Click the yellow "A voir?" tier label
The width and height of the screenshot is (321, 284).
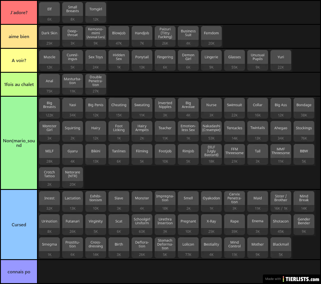coord(19,60)
